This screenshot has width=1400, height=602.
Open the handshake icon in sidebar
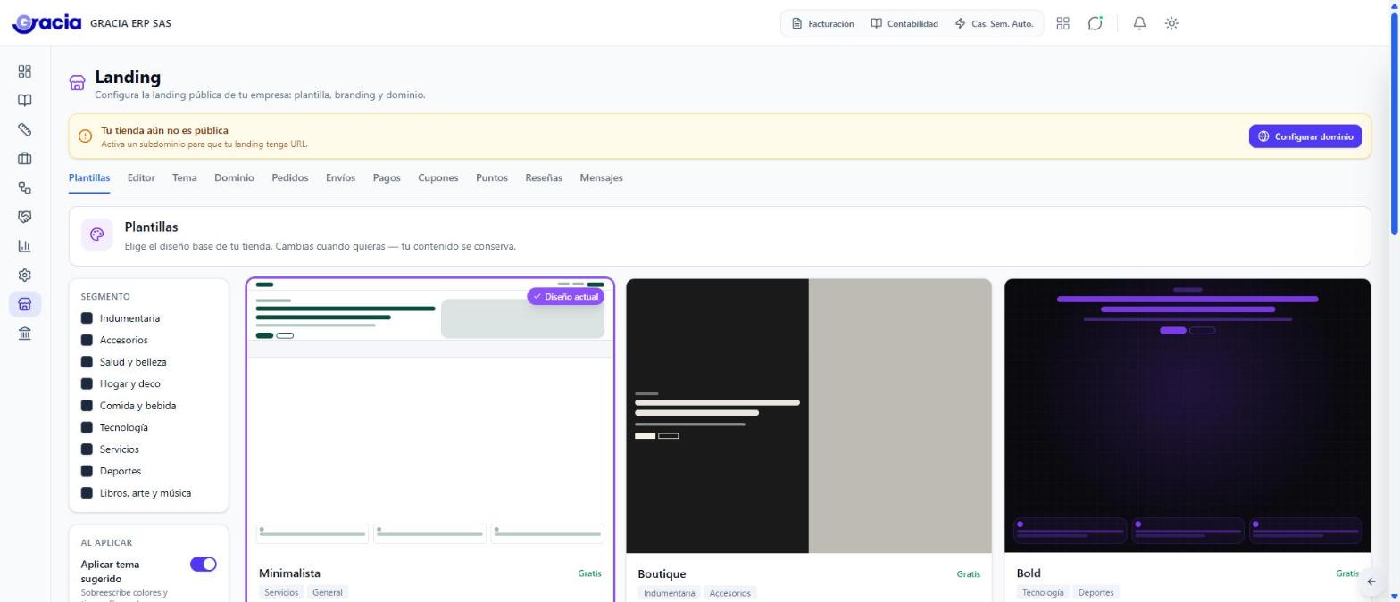pyautogui.click(x=25, y=217)
